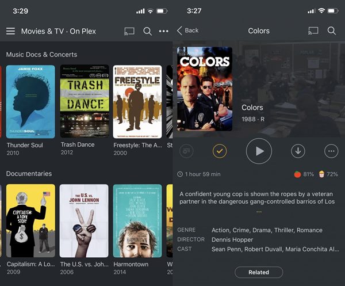Tap the Colors movie poster
Screen dimensions: 345x286
(205, 89)
